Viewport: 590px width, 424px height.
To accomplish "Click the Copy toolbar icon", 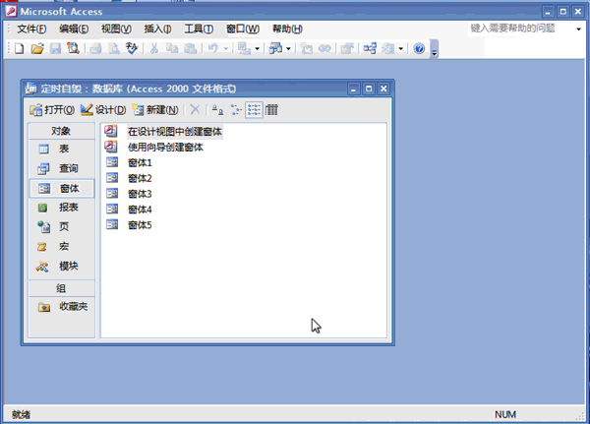I will [x=172, y=48].
